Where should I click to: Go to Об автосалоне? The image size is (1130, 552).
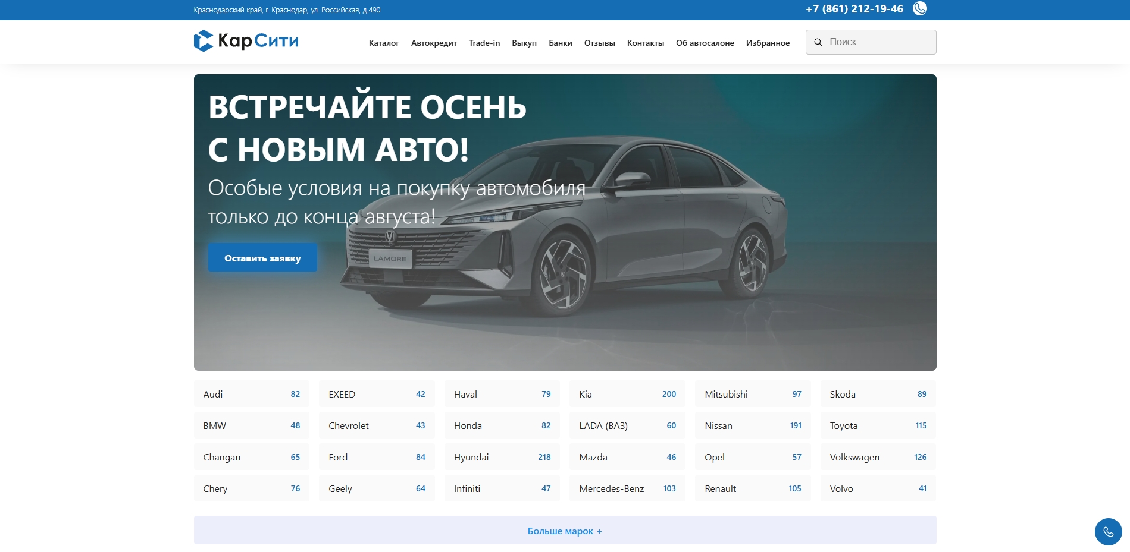point(705,43)
